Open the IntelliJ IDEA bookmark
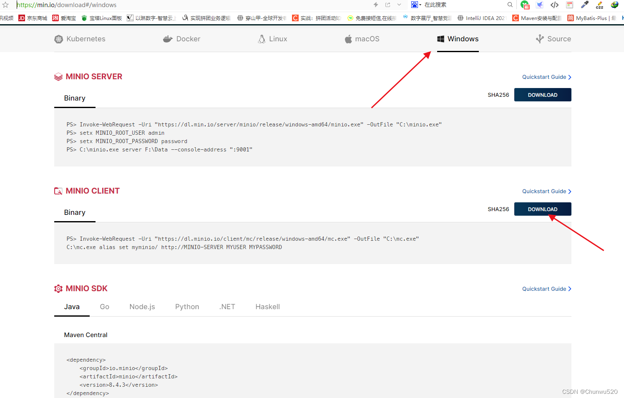This screenshot has width=624, height=398. 481,18
